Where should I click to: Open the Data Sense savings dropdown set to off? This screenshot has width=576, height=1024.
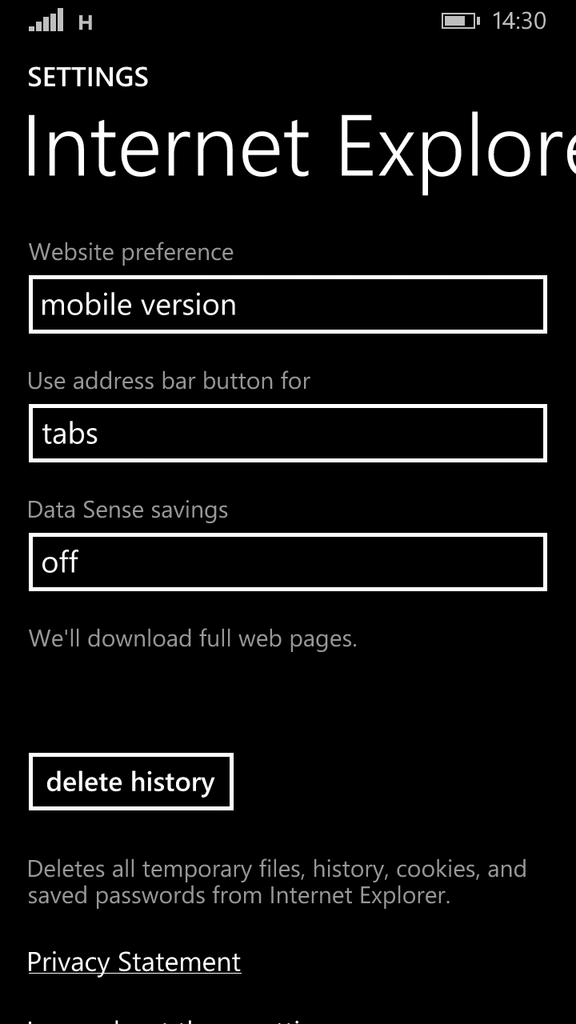coord(288,562)
